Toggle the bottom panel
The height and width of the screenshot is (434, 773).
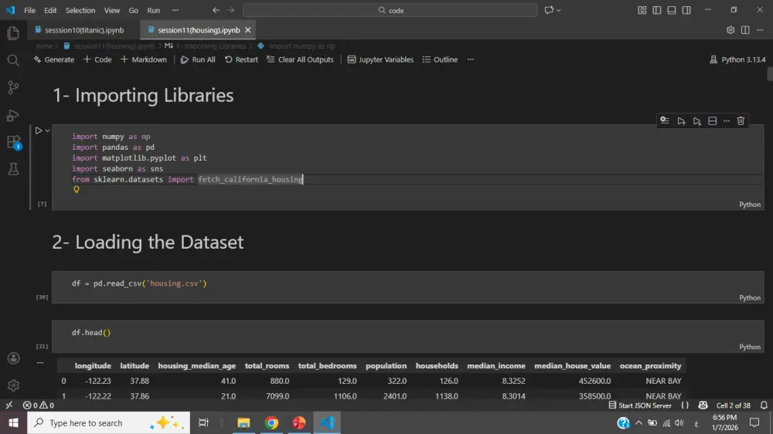672,10
